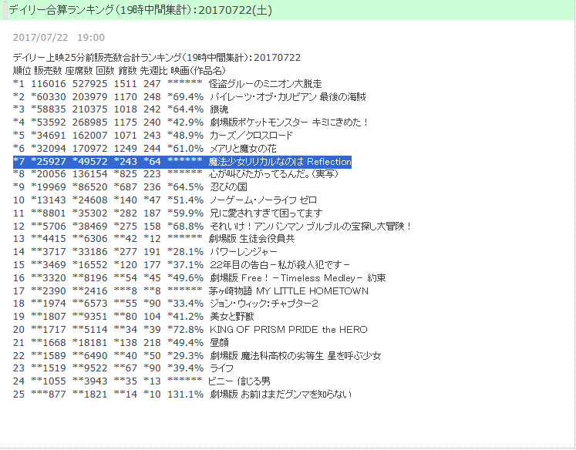Select the 順位 販売数 座席数 header line
Image resolution: width=576 pixels, height=450 pixels.
pyautogui.click(x=120, y=70)
